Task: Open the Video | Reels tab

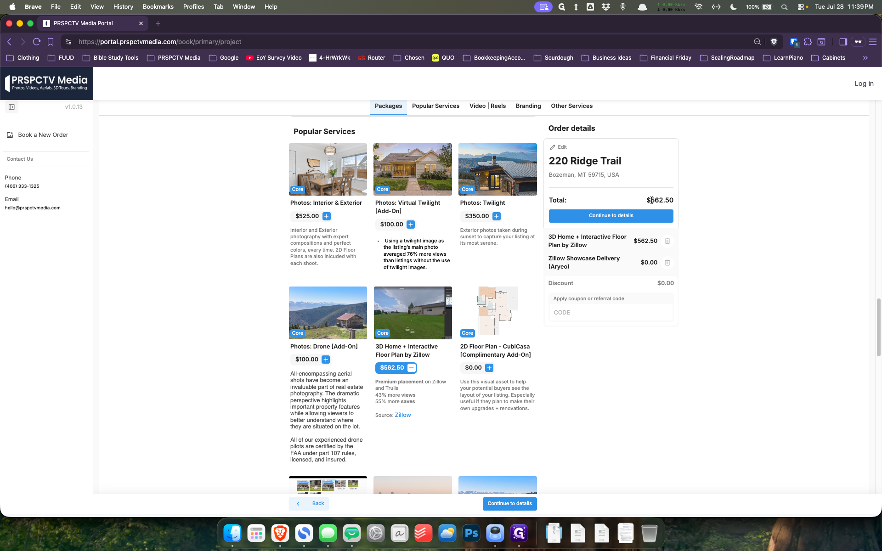Action: tap(487, 106)
